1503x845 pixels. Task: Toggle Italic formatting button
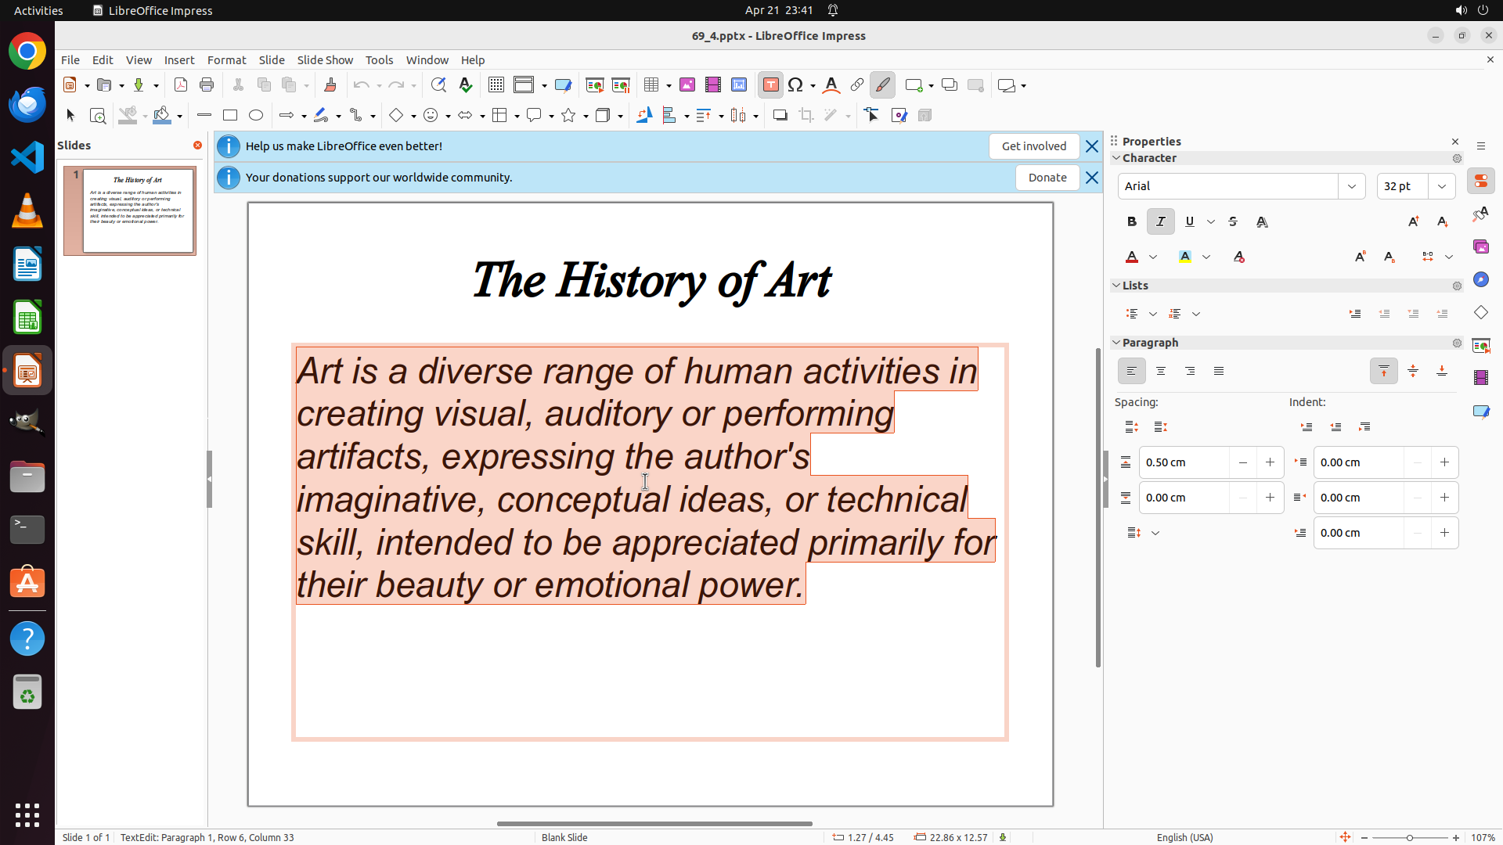coord(1161,221)
